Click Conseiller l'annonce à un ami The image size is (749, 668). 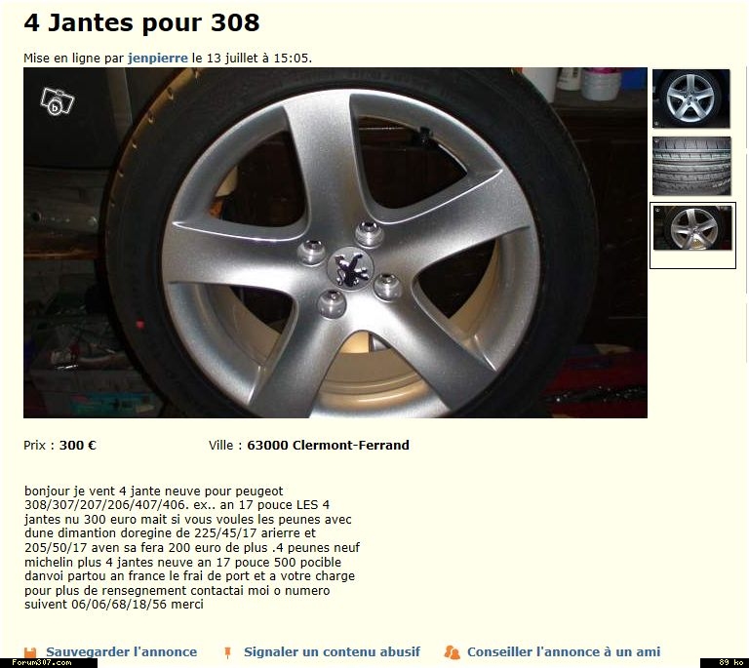[564, 651]
